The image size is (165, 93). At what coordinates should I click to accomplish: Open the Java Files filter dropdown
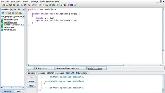pyautogui.click(x=11, y=9)
